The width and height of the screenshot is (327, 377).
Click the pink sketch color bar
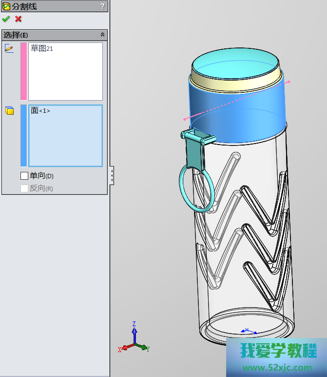23,71
